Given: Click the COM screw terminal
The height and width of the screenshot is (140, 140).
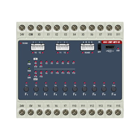Looking at the screenshot, I should [x=31, y=28].
